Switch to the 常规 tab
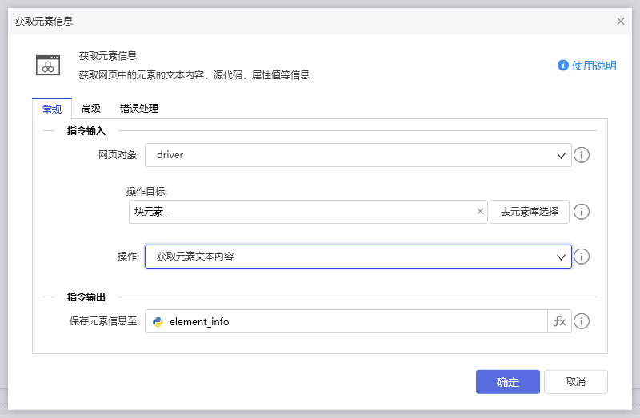This screenshot has height=418, width=640. (x=52, y=109)
